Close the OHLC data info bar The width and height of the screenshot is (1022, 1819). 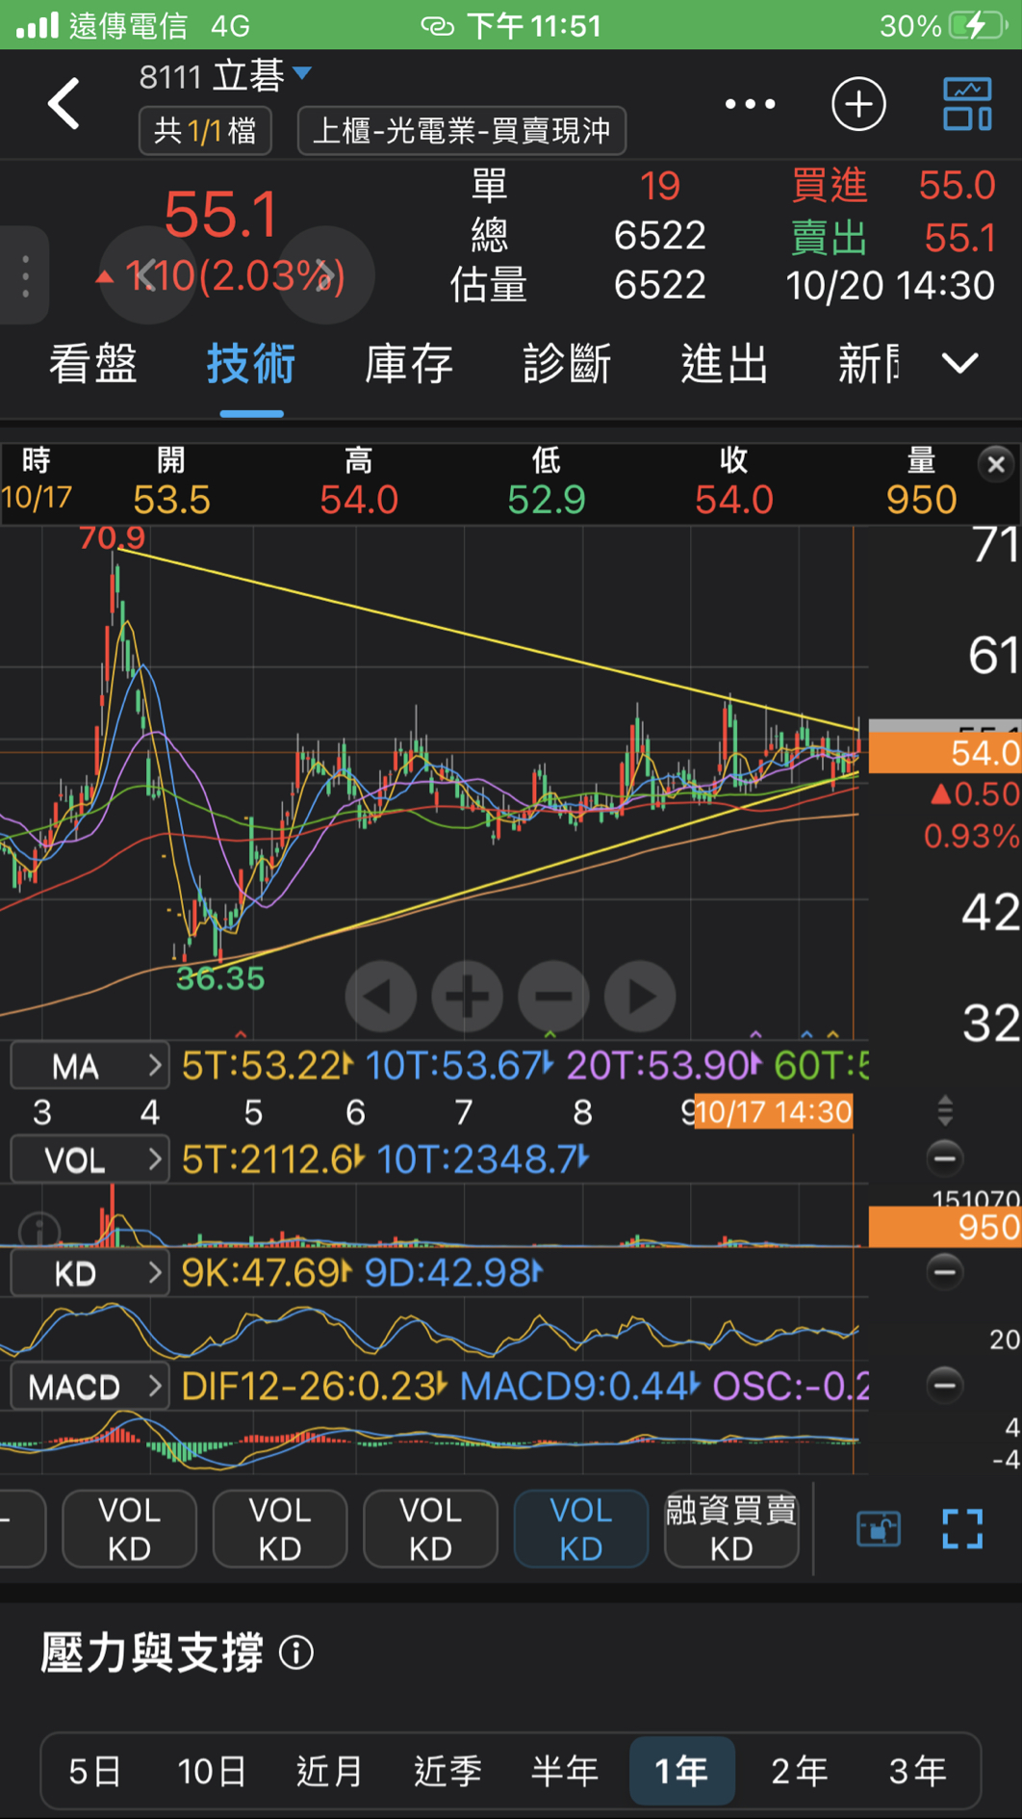coord(996,465)
